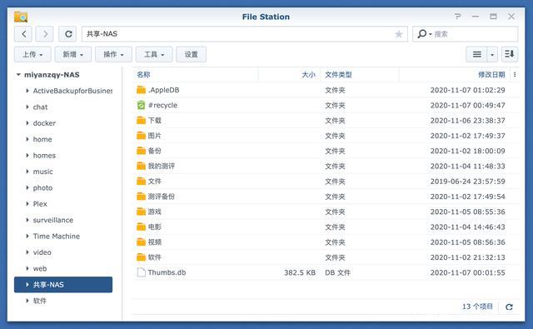This screenshot has width=533, height=329.
Task: Select homes in the folder tree
Action: point(44,155)
